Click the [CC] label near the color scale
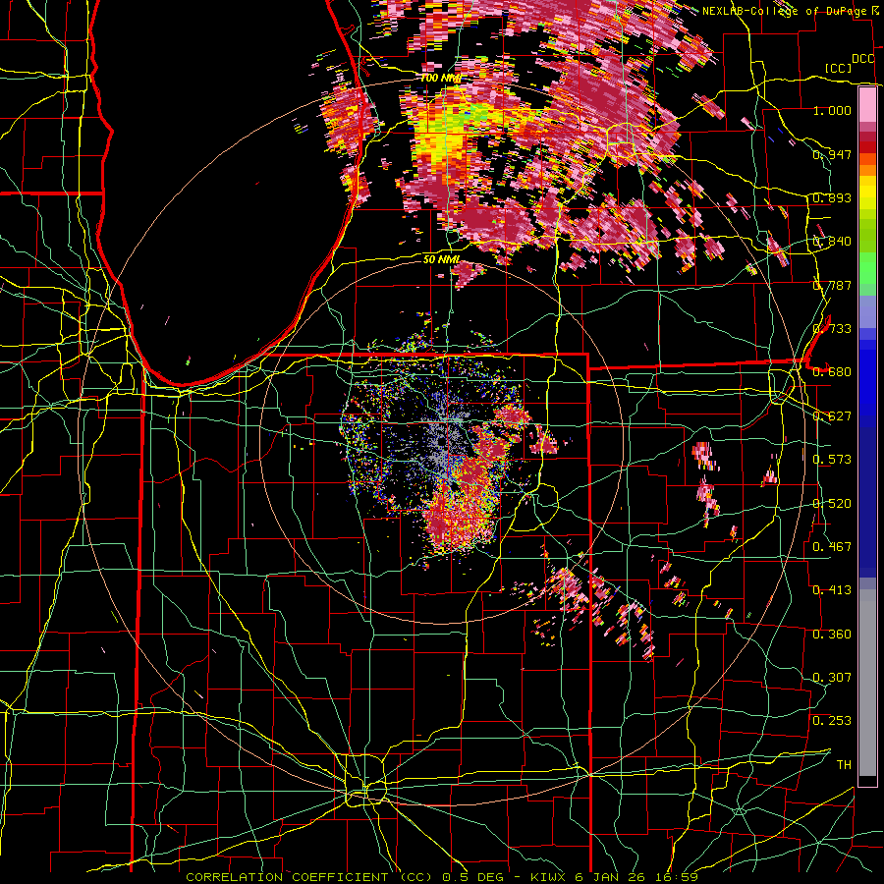Image resolution: width=884 pixels, height=884 pixels. coord(838,68)
